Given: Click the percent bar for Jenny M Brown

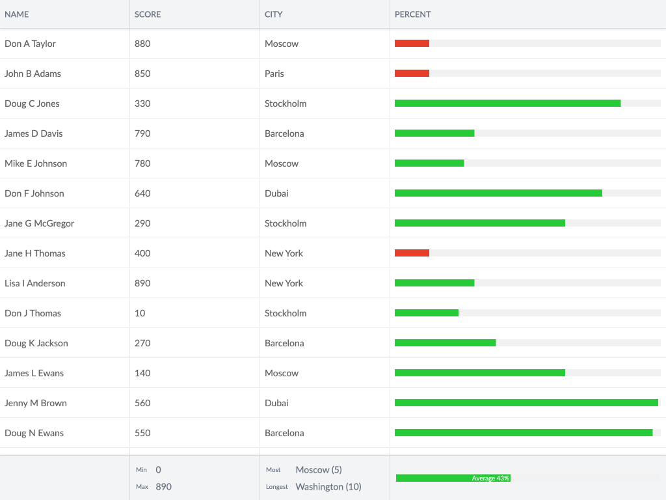Looking at the screenshot, I should pos(526,403).
